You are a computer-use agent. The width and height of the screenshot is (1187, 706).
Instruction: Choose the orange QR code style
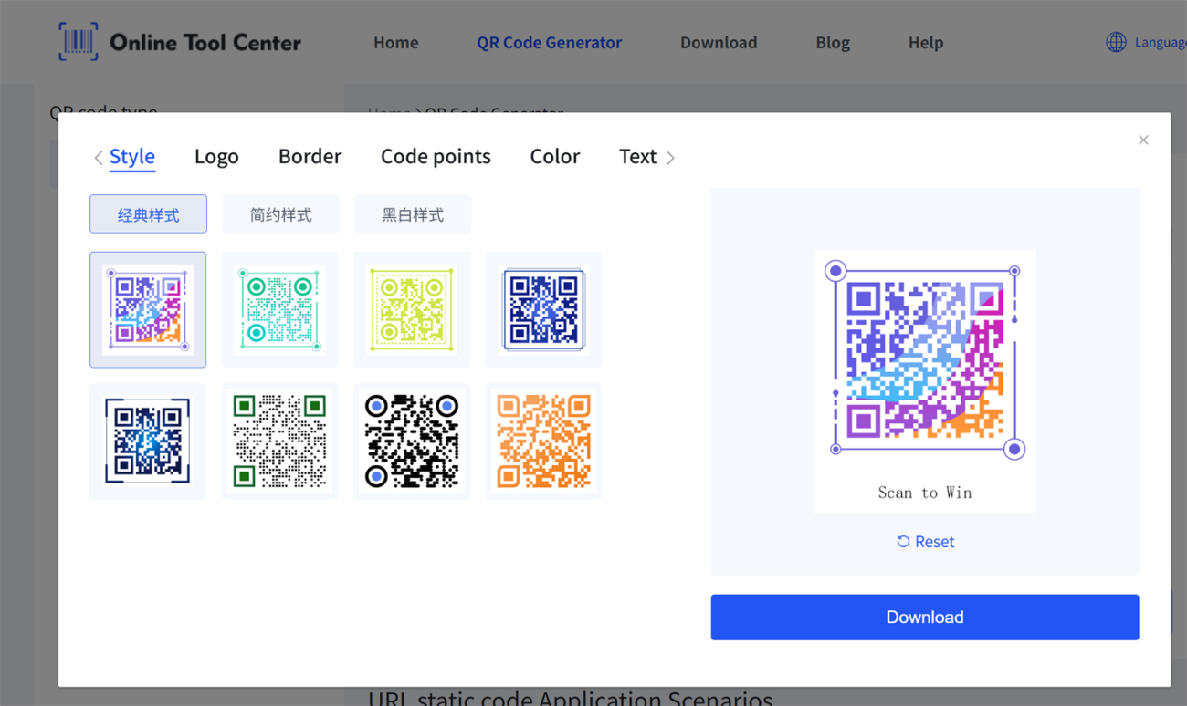(x=543, y=441)
